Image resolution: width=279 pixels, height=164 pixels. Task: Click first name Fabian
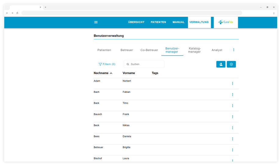click(127, 92)
